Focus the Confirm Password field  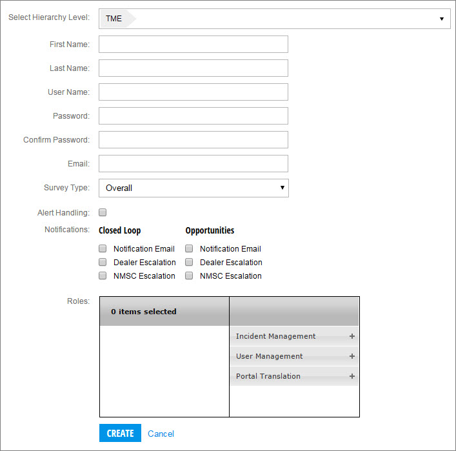[193, 139]
